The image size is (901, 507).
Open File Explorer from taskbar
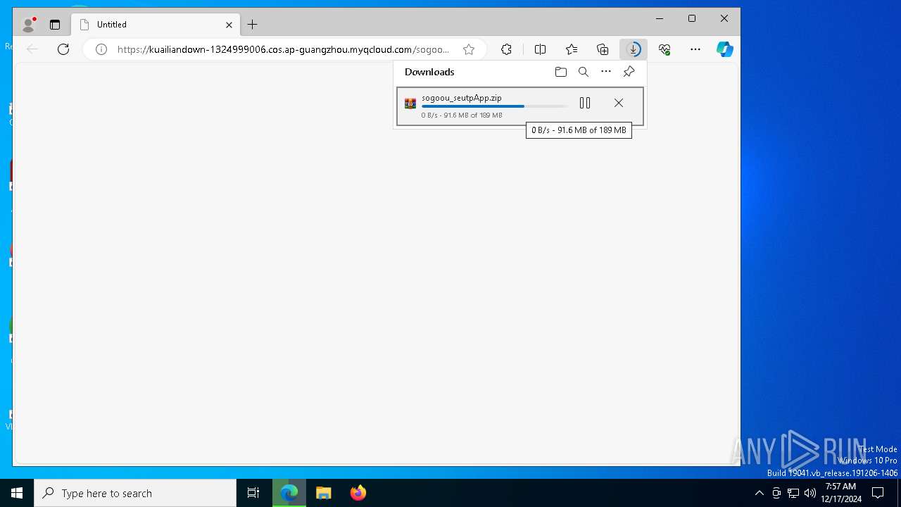[x=324, y=493]
